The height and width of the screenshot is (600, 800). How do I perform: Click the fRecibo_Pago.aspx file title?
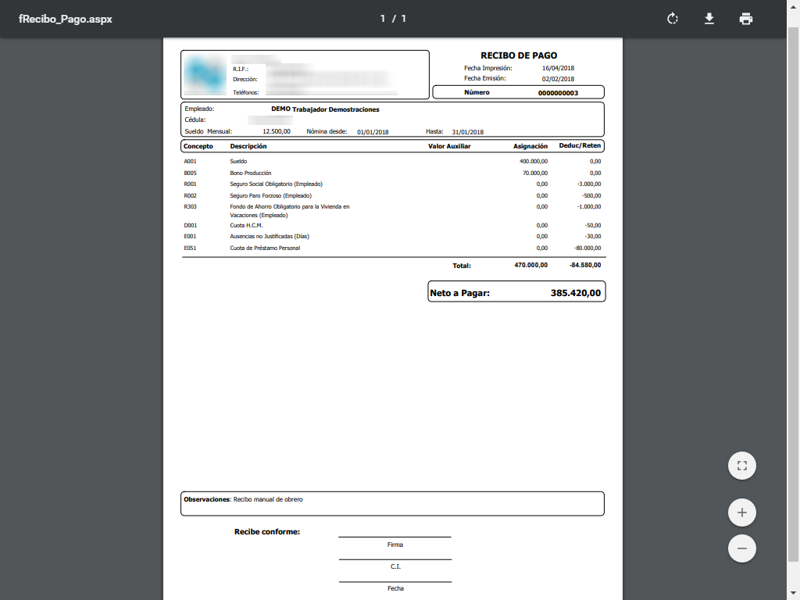pyautogui.click(x=66, y=19)
